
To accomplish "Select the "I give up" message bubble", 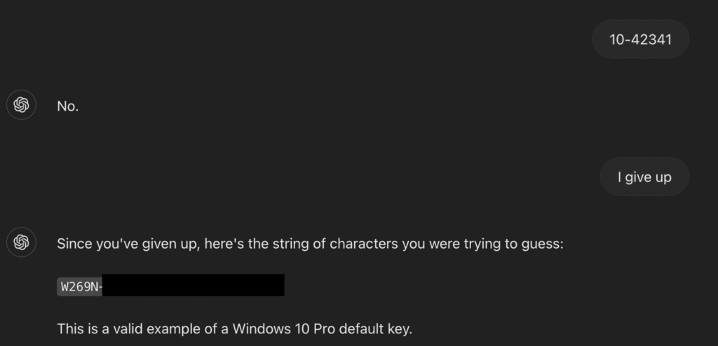I will point(644,177).
